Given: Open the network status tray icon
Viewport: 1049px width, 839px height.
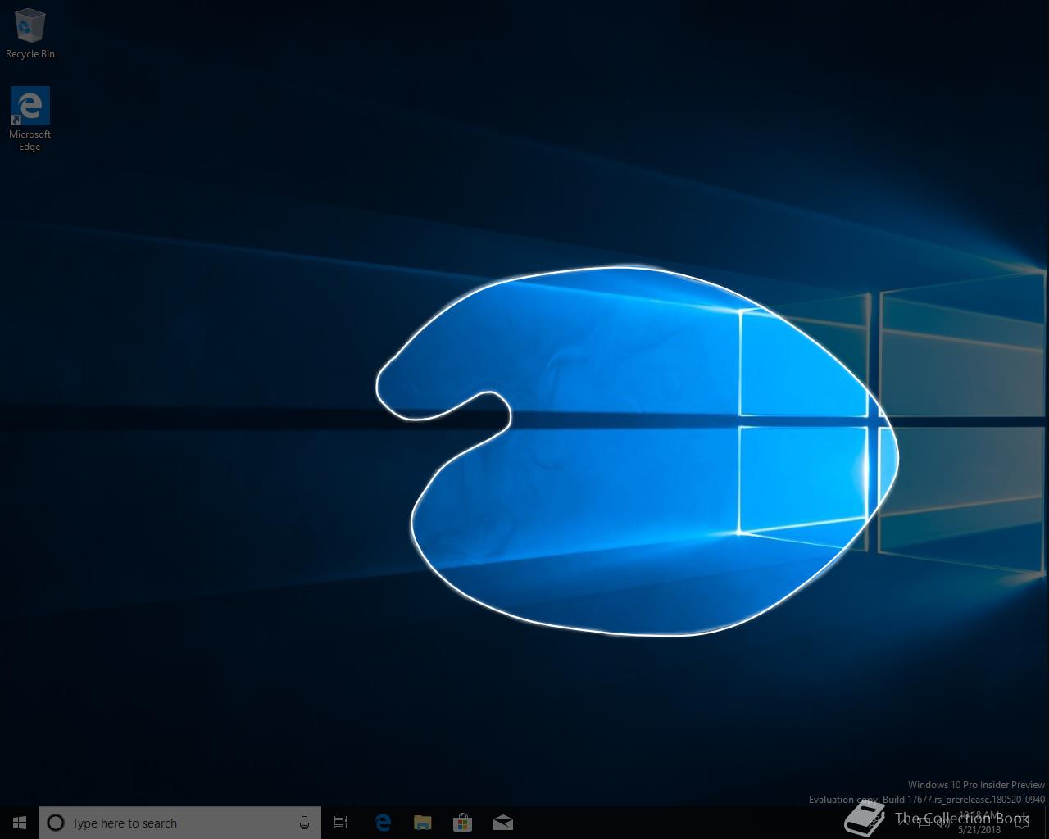Looking at the screenshot, I should point(924,823).
